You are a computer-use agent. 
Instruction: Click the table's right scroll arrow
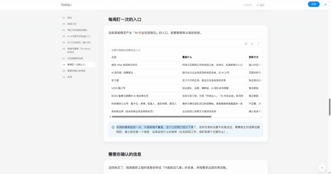261,116
